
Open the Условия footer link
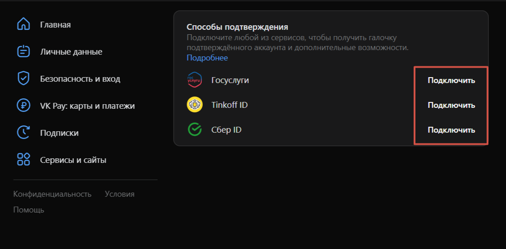(120, 194)
